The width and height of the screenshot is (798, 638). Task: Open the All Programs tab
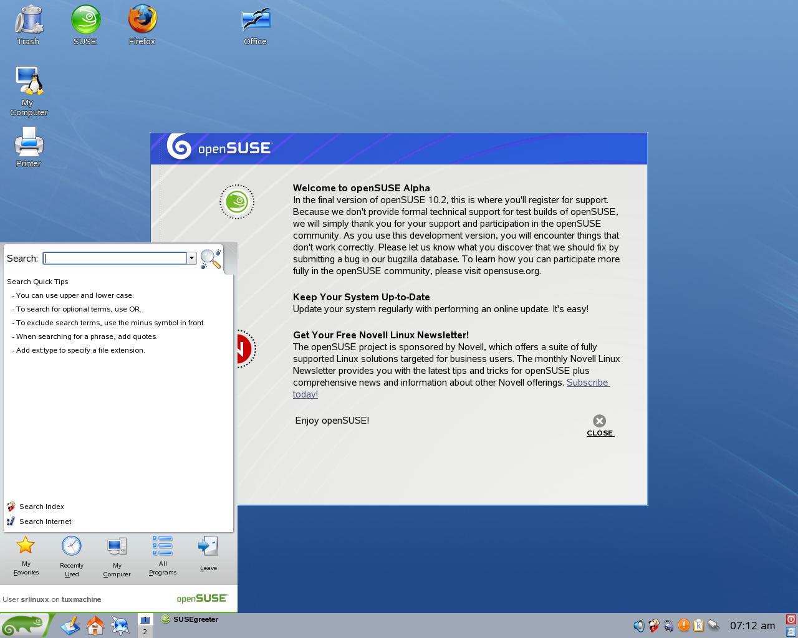(x=163, y=556)
